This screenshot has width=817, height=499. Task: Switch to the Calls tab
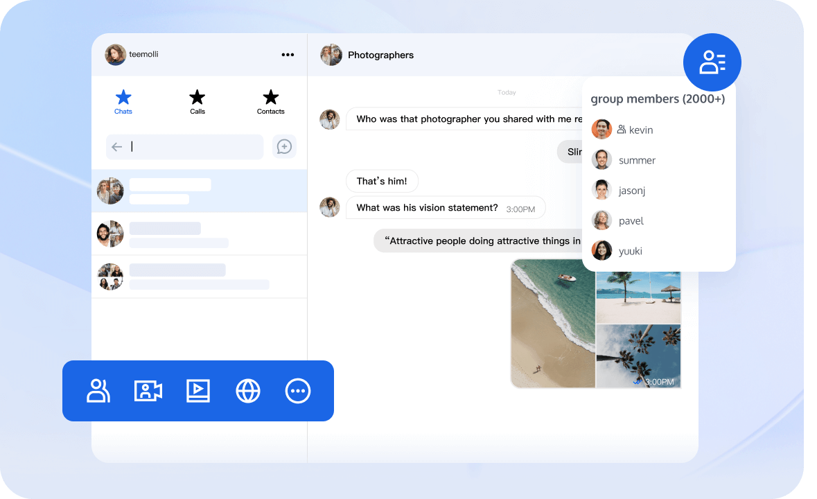click(197, 102)
